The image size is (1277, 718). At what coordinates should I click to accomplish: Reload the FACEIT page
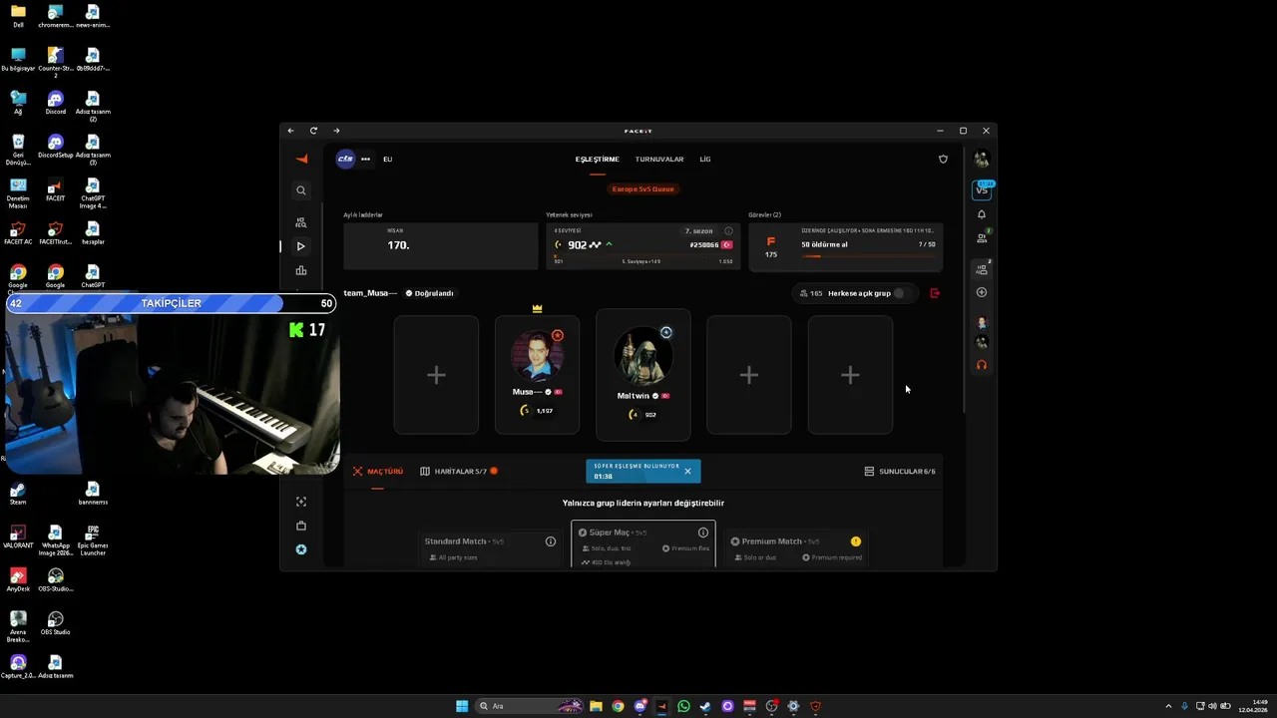(313, 131)
